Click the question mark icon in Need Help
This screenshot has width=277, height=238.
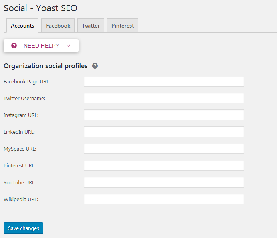point(14,46)
